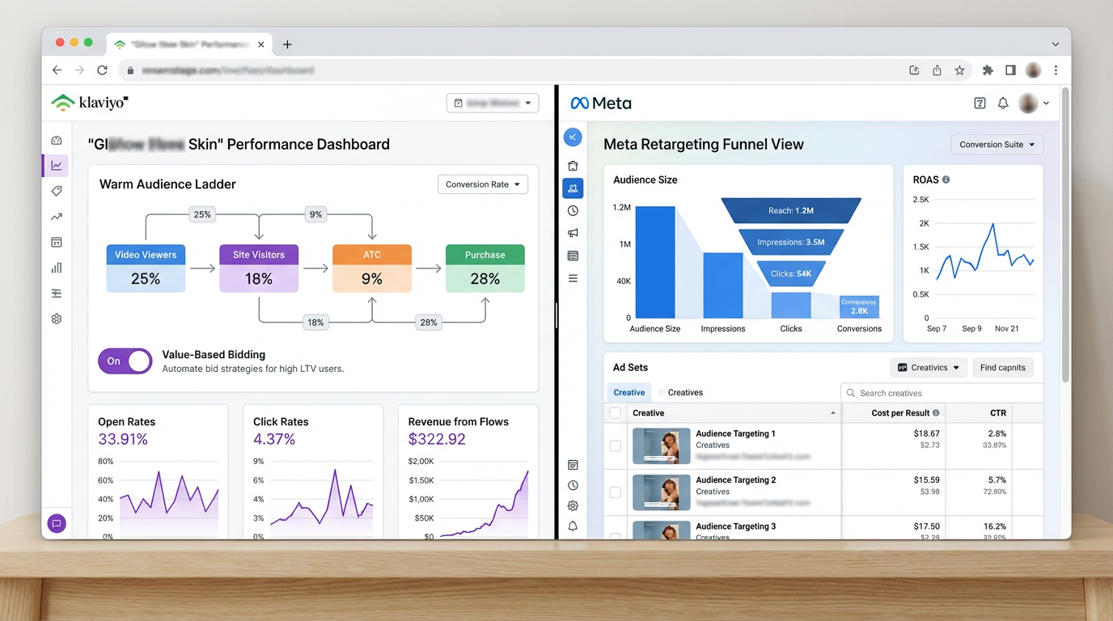Select the Purchase ladder step
Image resolution: width=1113 pixels, height=621 pixels.
click(485, 268)
